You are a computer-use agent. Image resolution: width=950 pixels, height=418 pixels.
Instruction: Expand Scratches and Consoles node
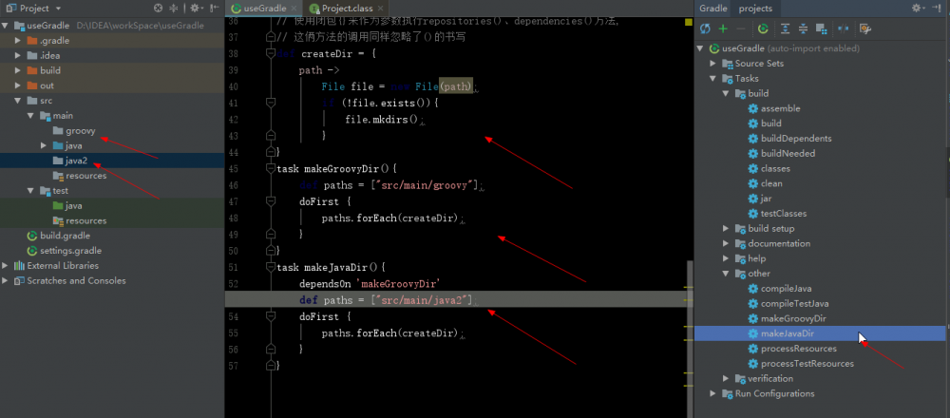point(5,280)
